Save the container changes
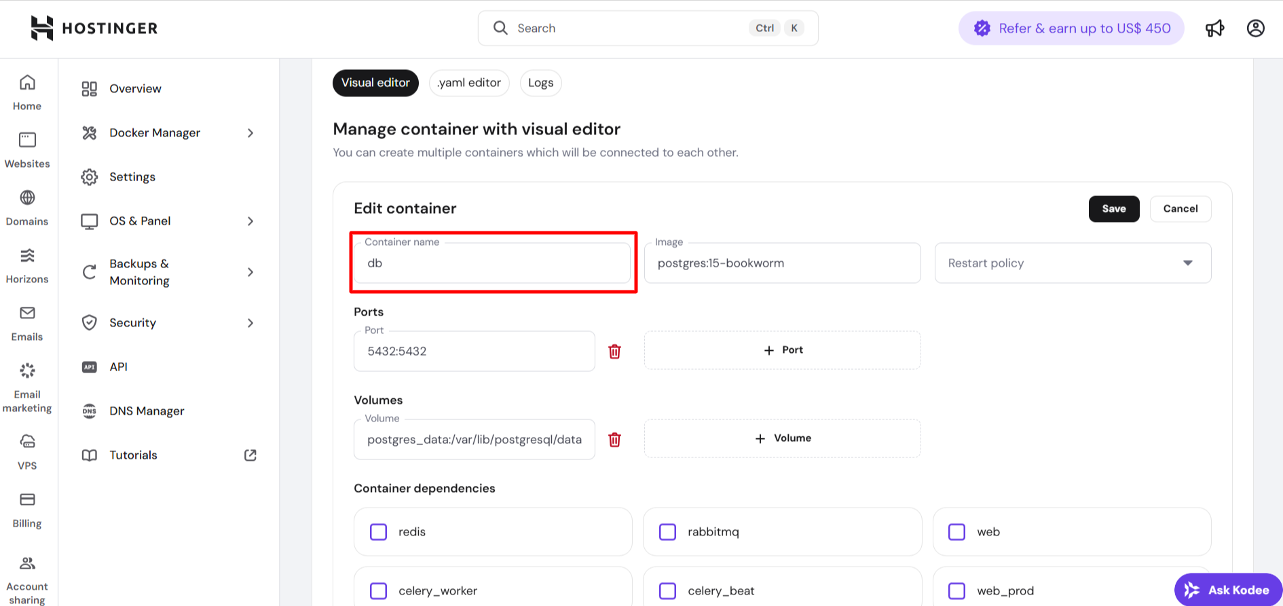 (x=1114, y=208)
